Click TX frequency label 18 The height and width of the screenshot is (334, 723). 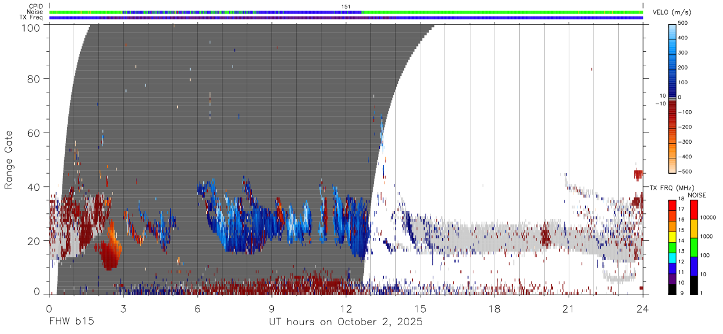pos(681,200)
